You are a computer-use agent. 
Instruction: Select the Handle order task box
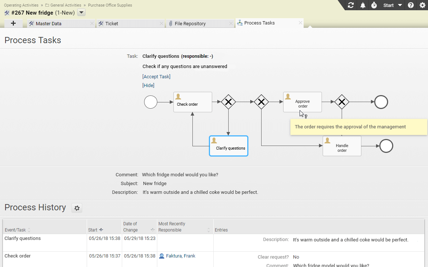(x=342, y=146)
